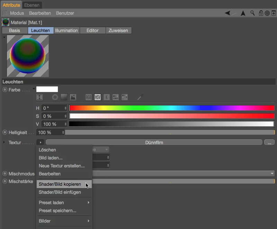Open the color mixer sliders icon
The height and width of the screenshot is (229, 277).
tap(116, 97)
